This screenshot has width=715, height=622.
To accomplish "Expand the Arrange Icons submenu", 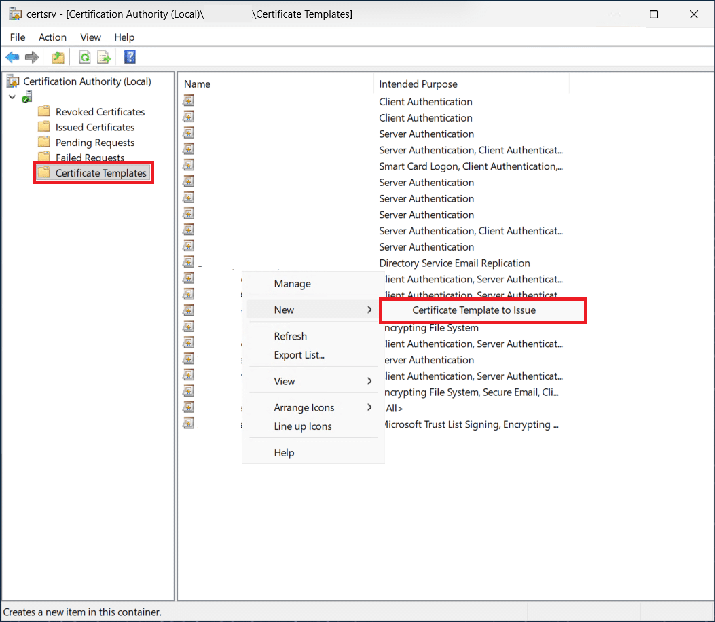I will 369,407.
